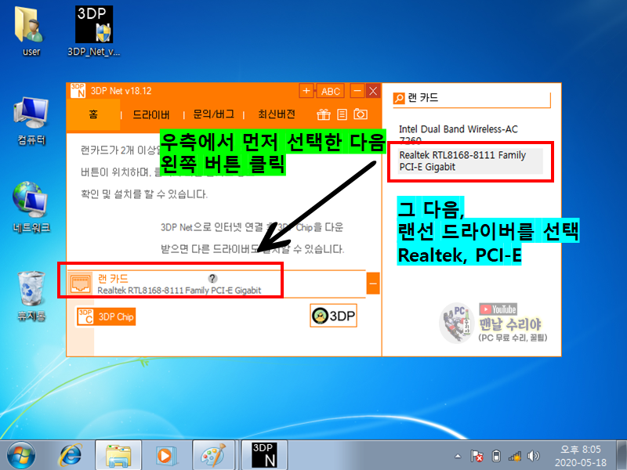The image size is (627, 470).
Task: Click the 3DP Net taskbar button
Action: click(264, 456)
